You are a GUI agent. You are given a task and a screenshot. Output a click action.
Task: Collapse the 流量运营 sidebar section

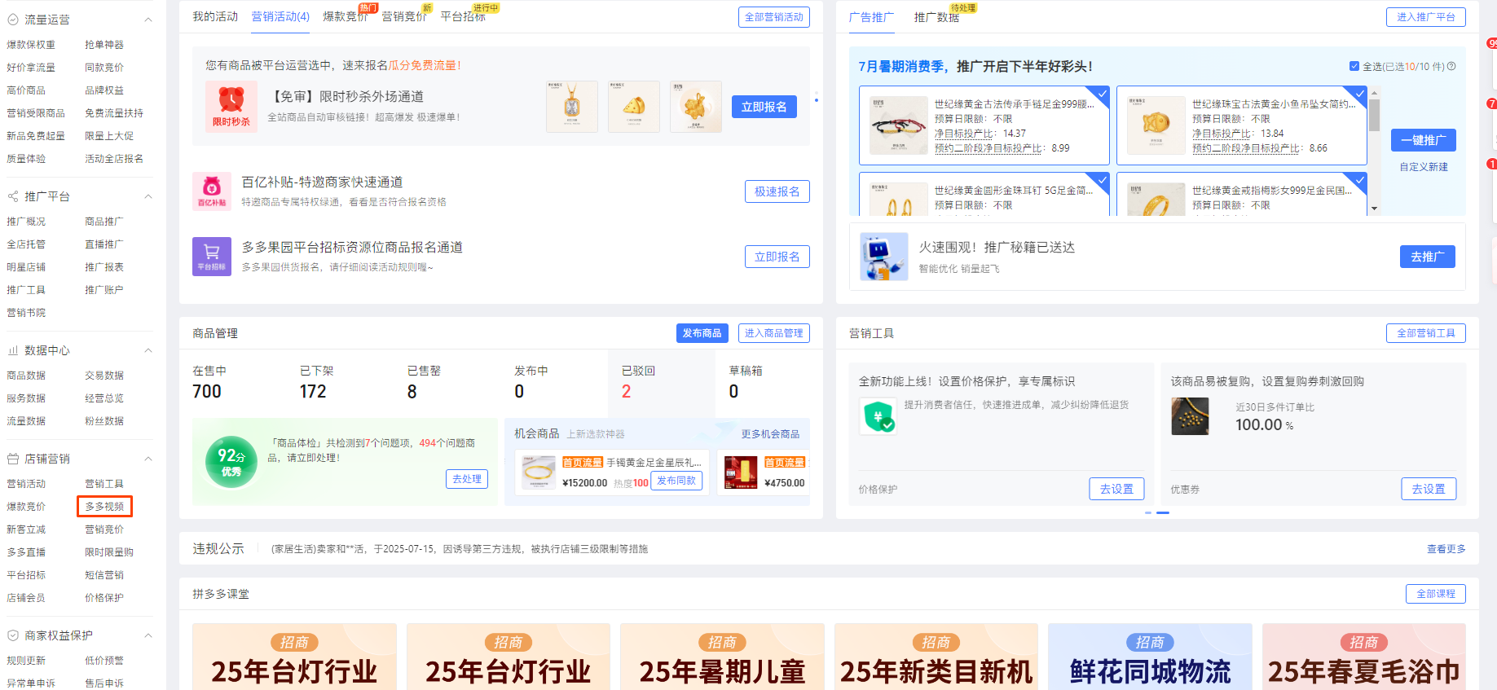(148, 20)
